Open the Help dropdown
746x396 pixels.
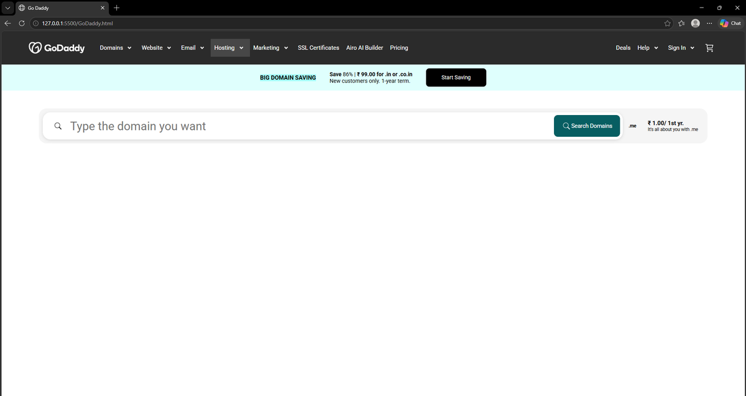point(648,48)
